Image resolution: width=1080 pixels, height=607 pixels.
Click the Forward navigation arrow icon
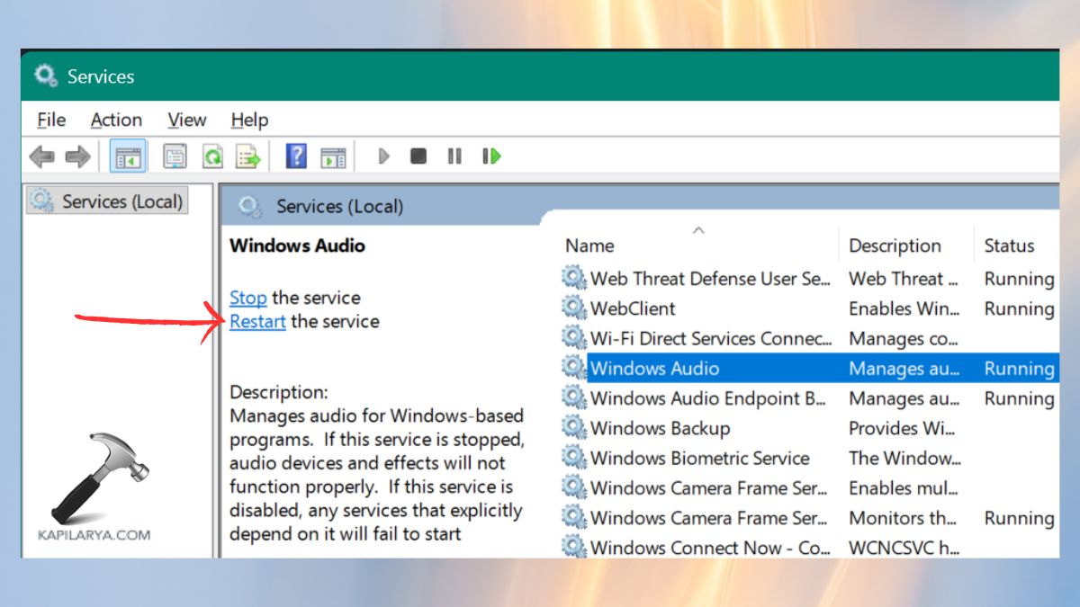[79, 156]
